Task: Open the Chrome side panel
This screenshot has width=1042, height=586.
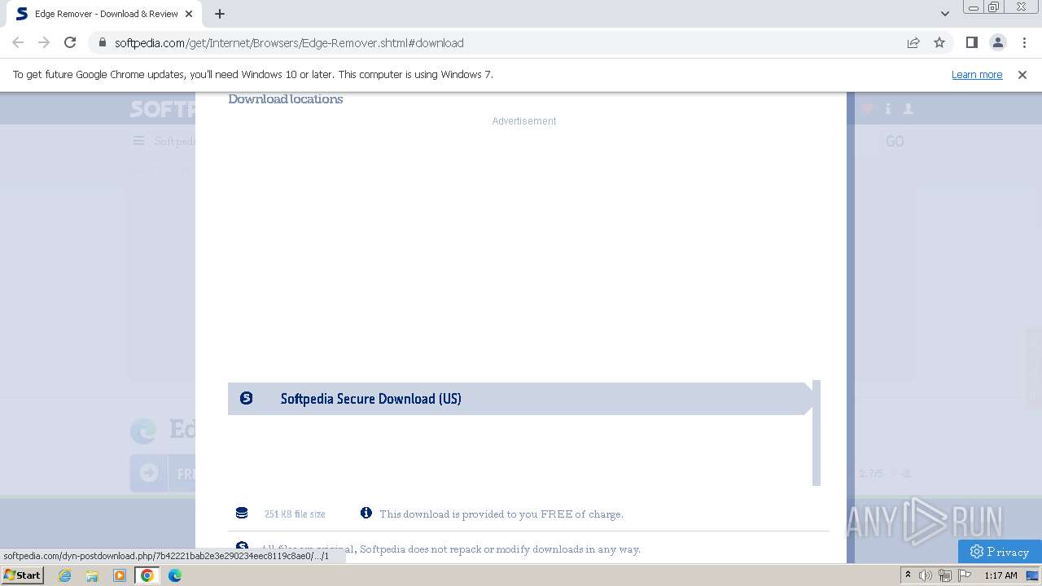Action: point(971,42)
